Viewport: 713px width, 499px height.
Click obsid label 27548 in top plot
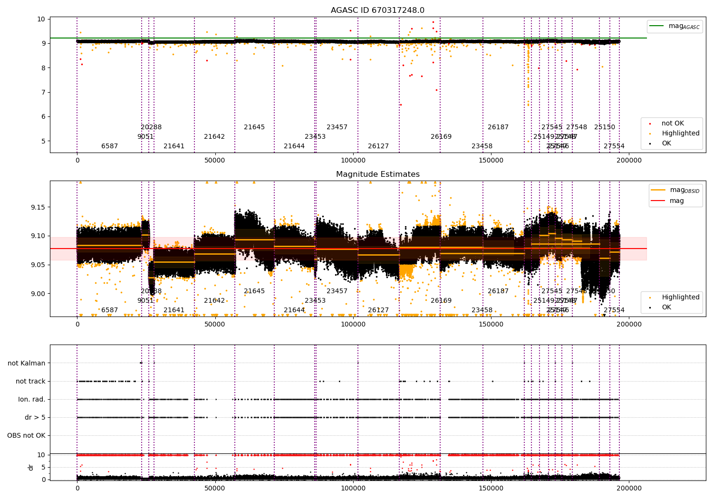click(x=577, y=127)
